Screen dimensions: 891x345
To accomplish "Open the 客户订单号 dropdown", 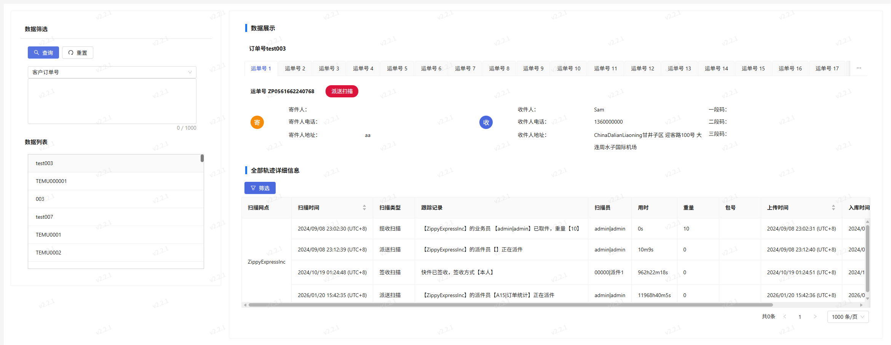I will (x=112, y=72).
